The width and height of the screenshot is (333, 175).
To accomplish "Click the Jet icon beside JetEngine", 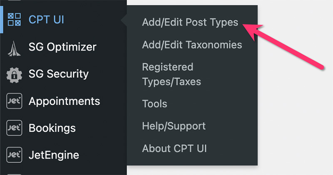I will pyautogui.click(x=14, y=155).
